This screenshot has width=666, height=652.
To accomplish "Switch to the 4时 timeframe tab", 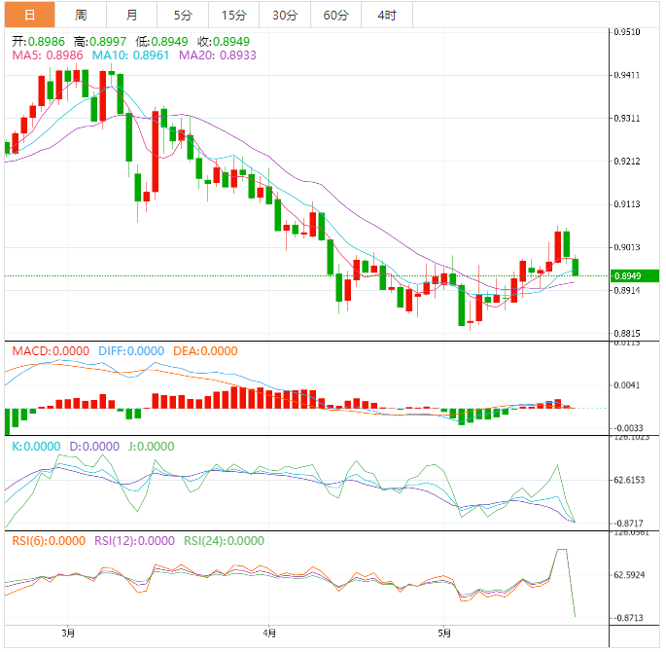I will 386,15.
